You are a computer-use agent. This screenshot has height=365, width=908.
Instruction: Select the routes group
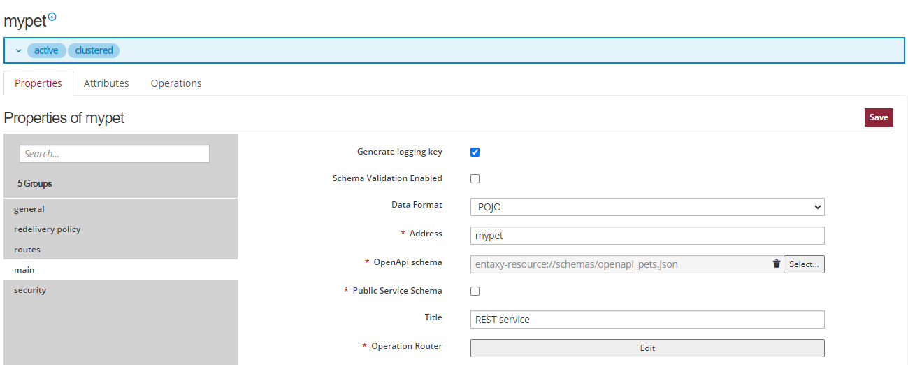coord(27,250)
